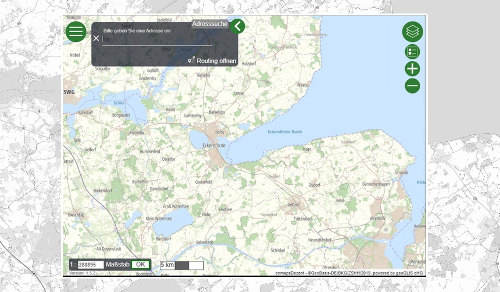Click the Waabs map label
The image size is (500, 292).
tap(302, 85)
